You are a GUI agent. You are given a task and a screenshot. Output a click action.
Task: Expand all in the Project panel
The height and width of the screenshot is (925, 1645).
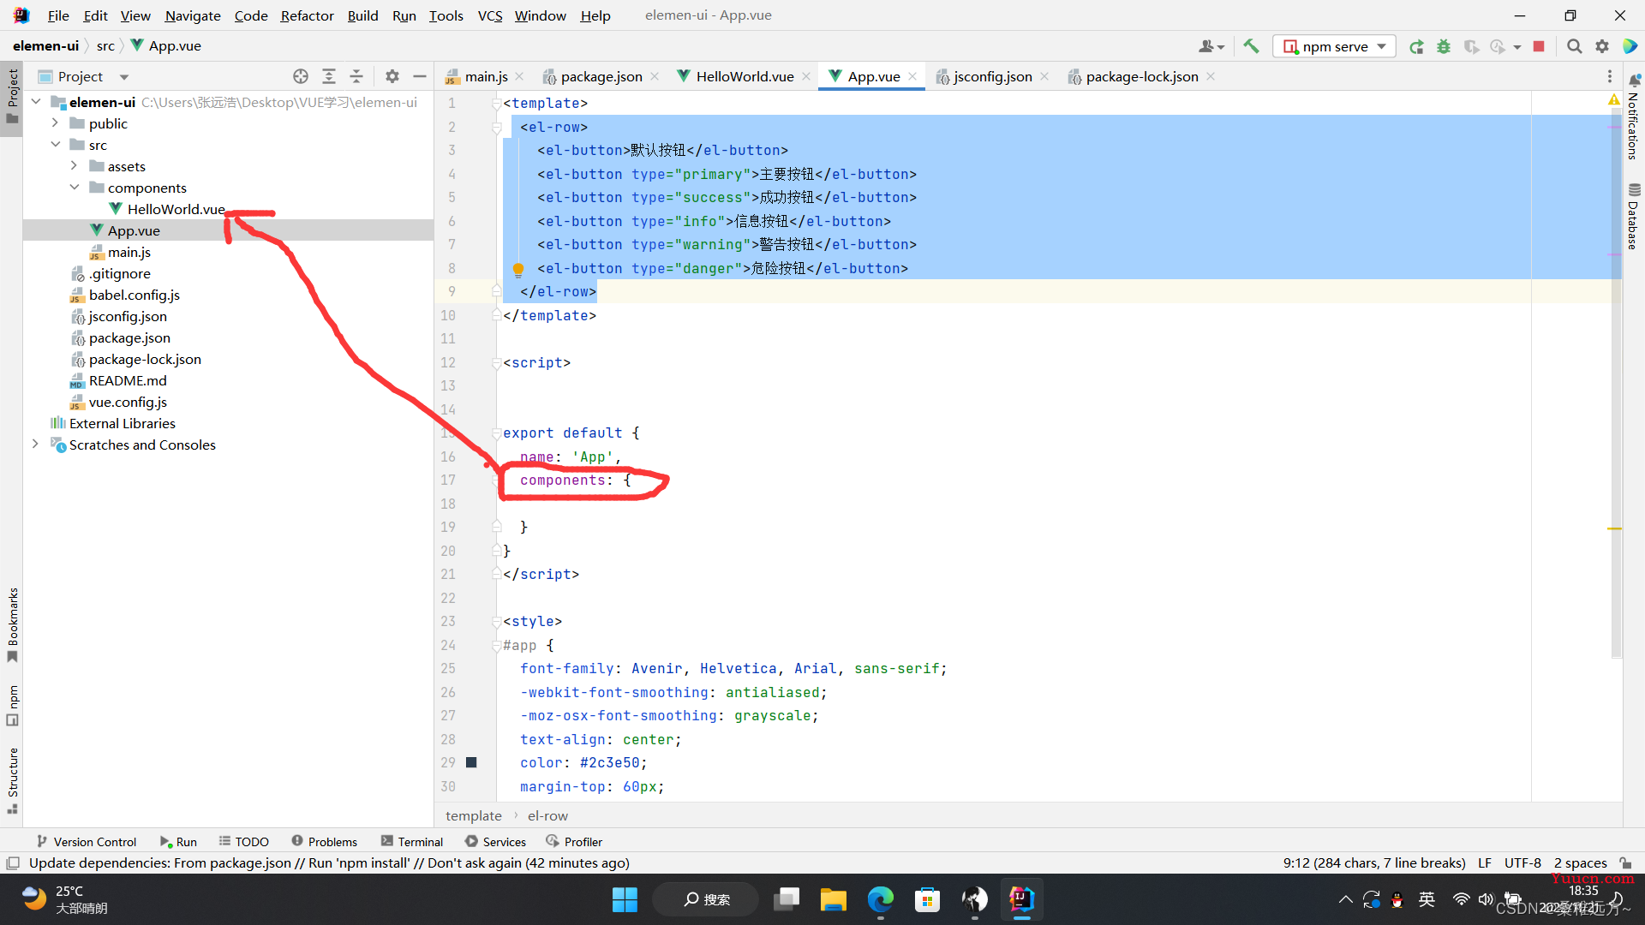click(x=329, y=76)
